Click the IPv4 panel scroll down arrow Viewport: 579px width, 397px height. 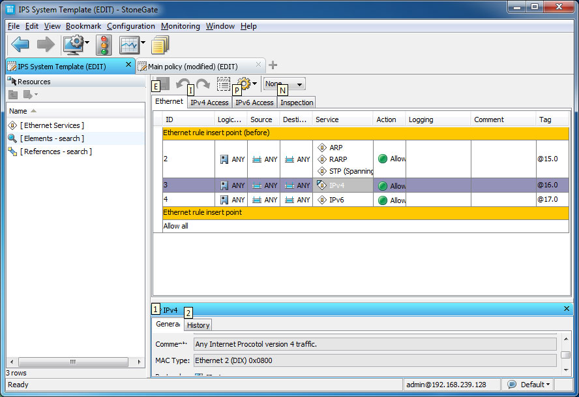point(566,370)
